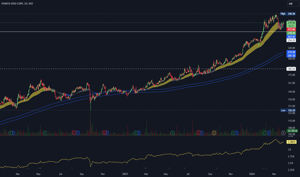Open the INR currency selector
The image size is (300, 177).
point(293,4)
